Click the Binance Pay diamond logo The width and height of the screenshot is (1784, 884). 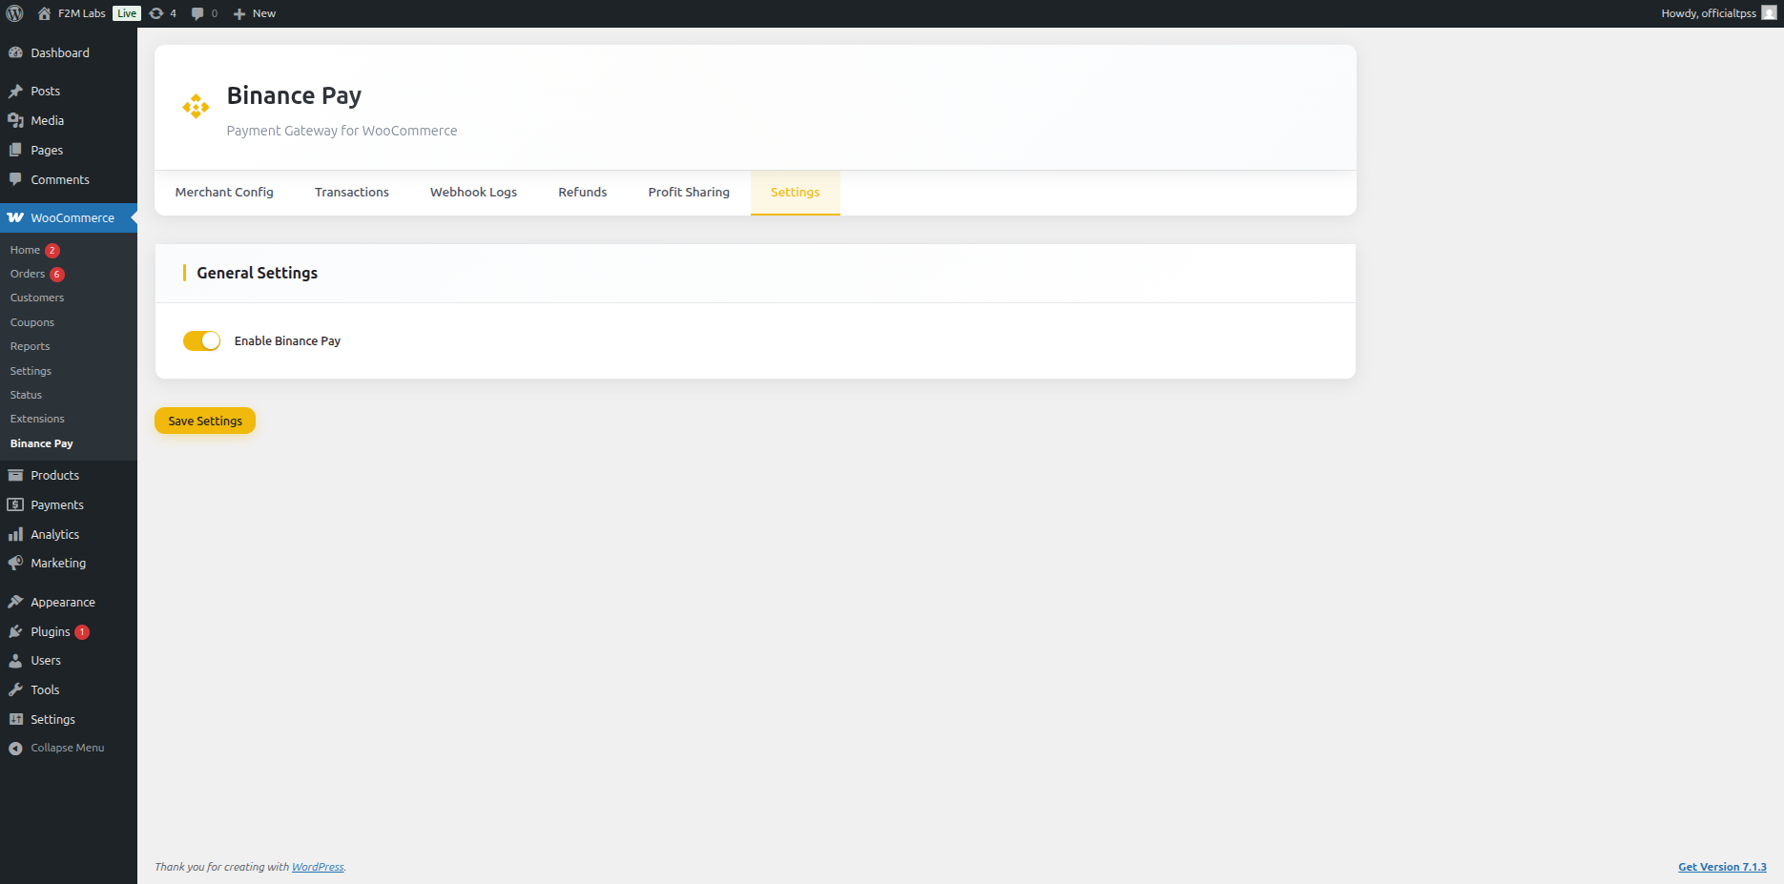point(196,106)
